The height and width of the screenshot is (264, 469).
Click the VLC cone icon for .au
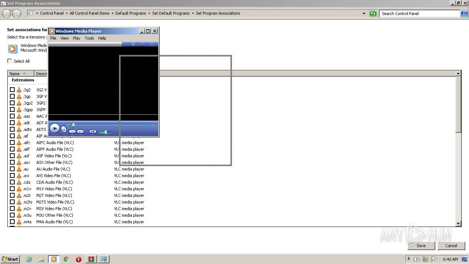pos(19,169)
